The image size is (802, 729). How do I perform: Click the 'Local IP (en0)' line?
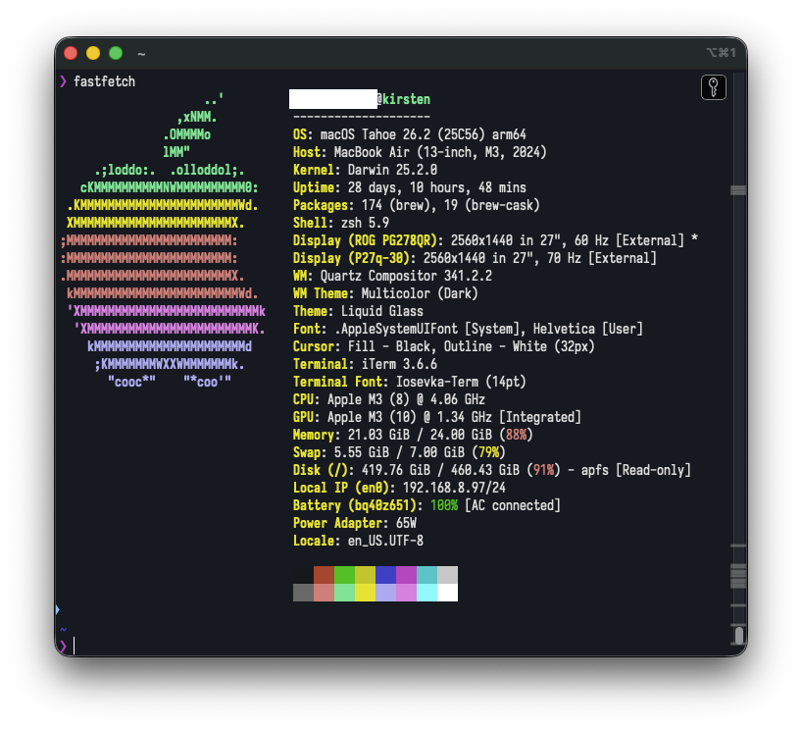399,488
